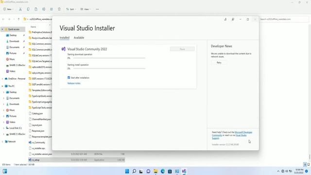Open the Sort dropdown in Explorer toolbar
This screenshot has height=175, width=311.
tap(71, 9)
